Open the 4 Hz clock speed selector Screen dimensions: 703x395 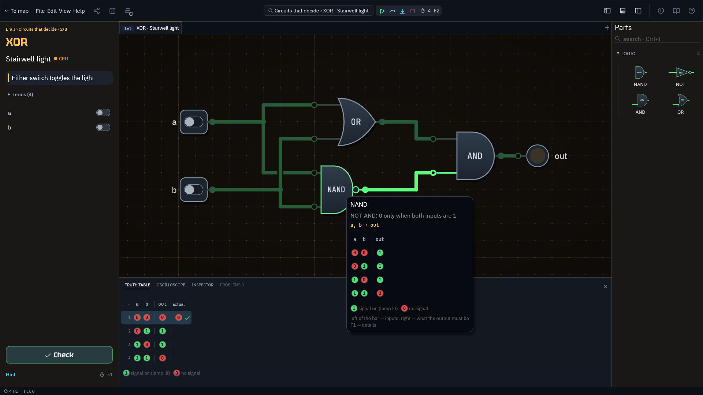(430, 11)
